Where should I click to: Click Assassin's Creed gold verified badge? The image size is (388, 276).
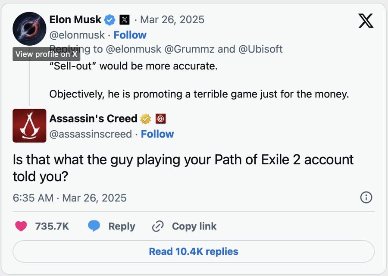click(x=146, y=119)
